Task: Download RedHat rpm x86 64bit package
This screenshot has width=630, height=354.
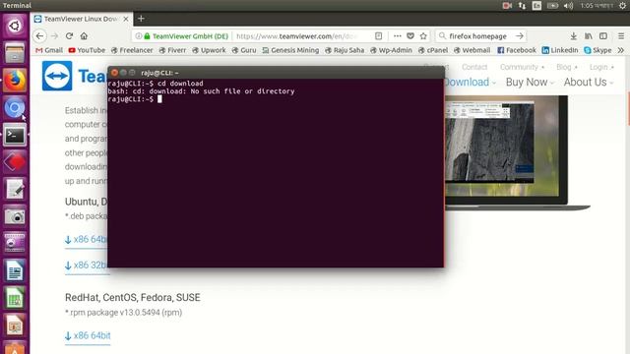Action: point(88,335)
